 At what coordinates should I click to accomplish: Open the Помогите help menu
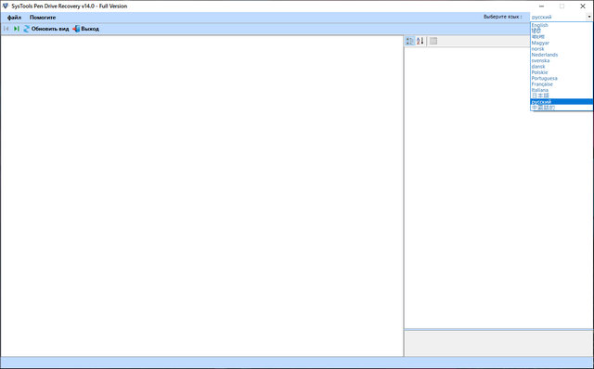coord(43,18)
